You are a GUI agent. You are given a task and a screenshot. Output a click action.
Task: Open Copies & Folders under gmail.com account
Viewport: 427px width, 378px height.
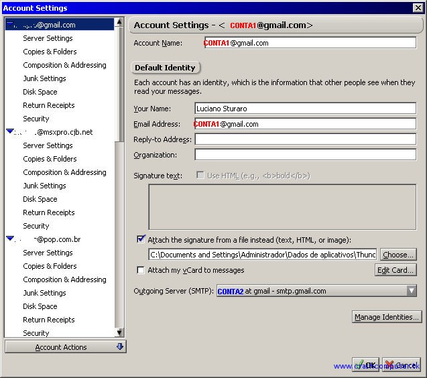[50, 52]
